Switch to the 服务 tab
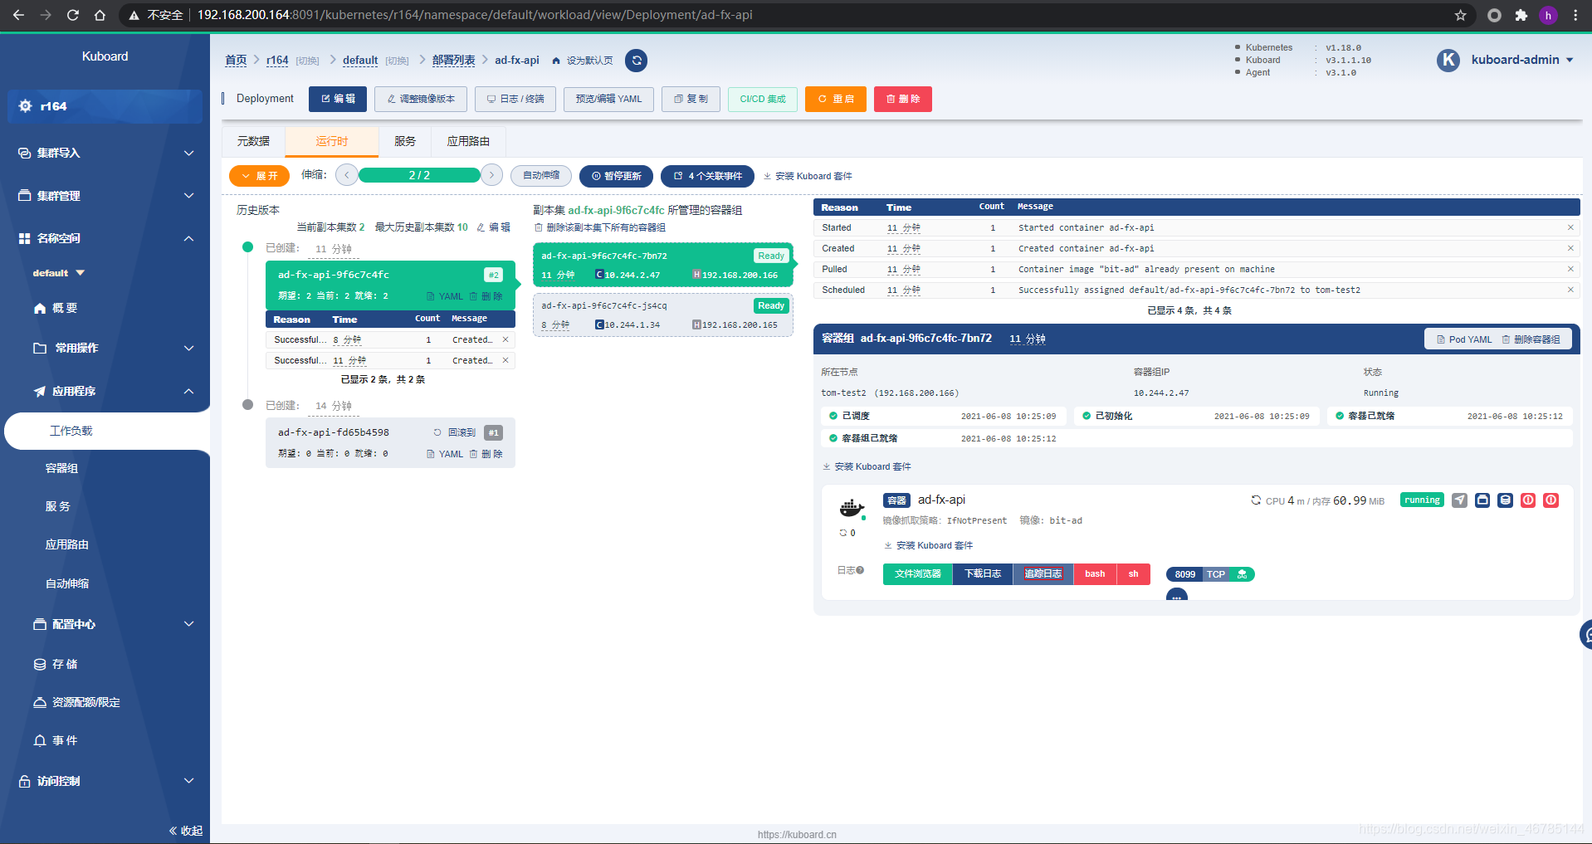This screenshot has width=1592, height=844. pos(405,141)
